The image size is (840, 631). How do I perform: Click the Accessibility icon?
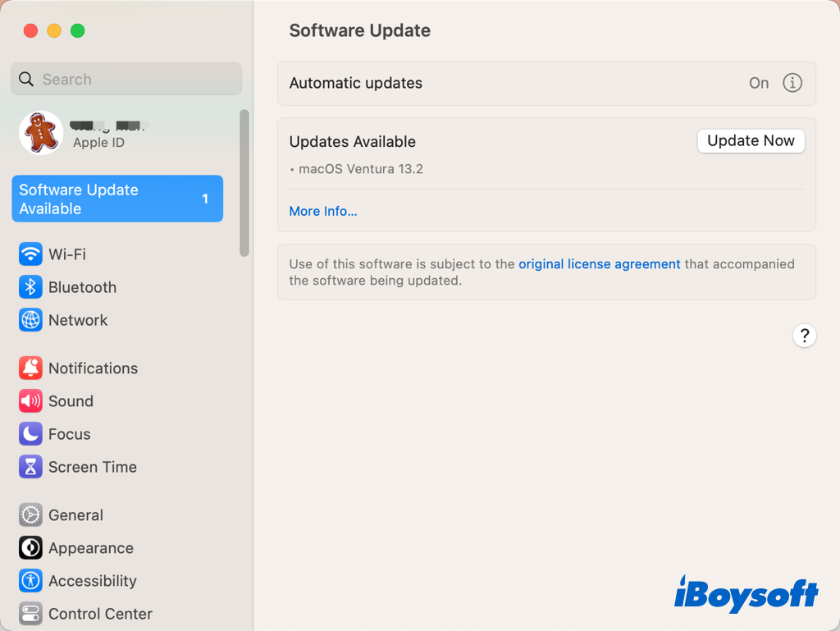(x=30, y=581)
